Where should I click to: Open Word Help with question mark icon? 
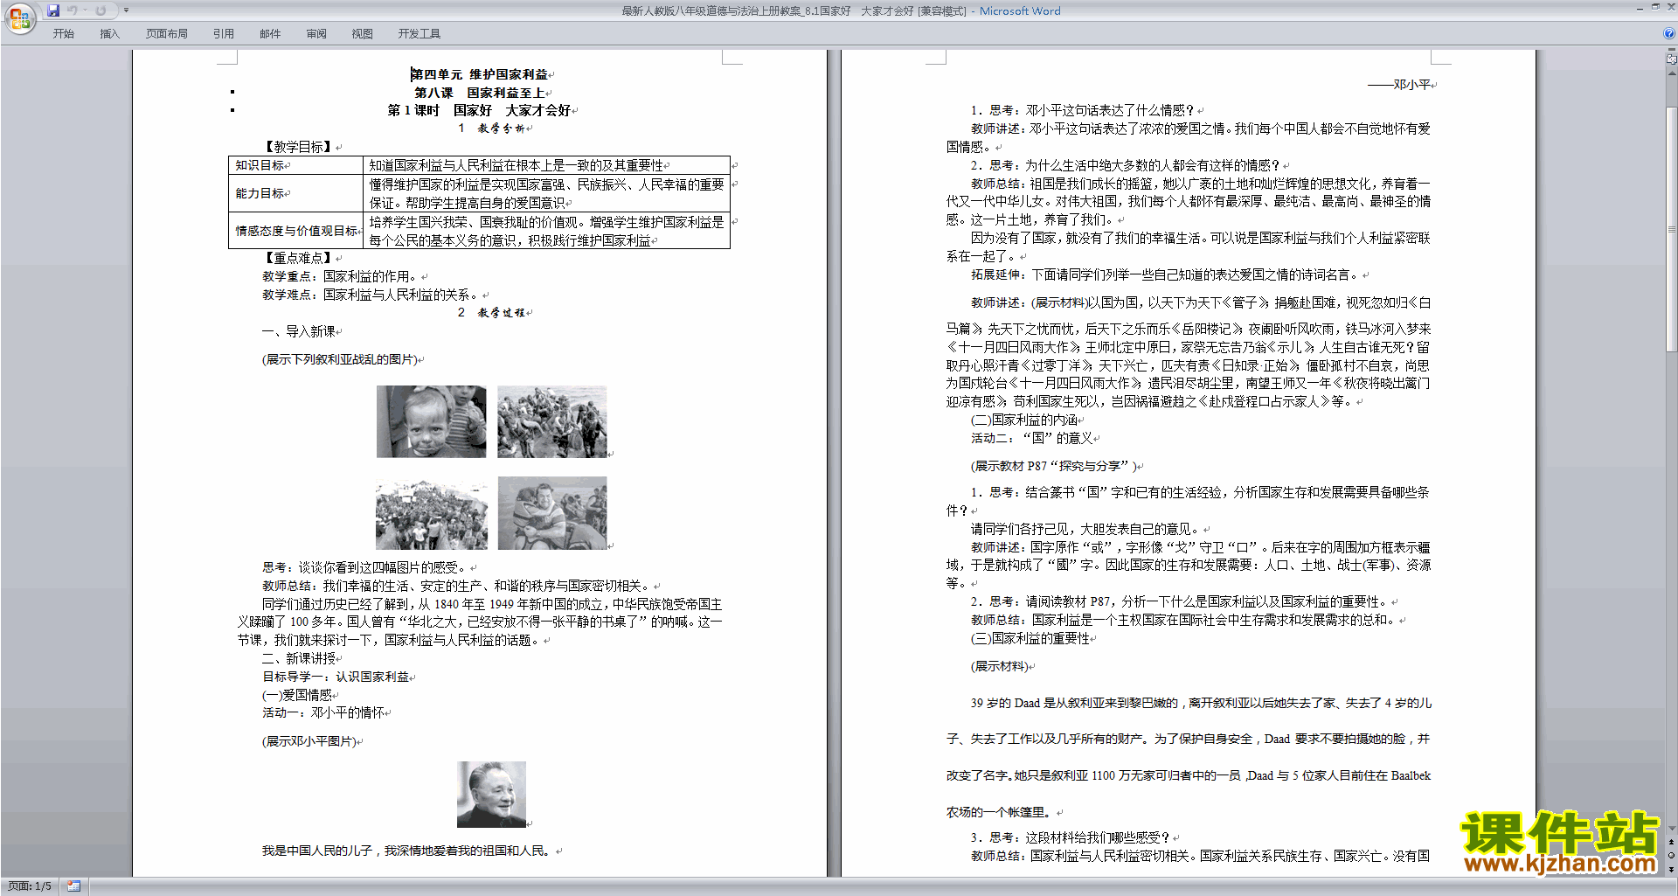[x=1669, y=33]
